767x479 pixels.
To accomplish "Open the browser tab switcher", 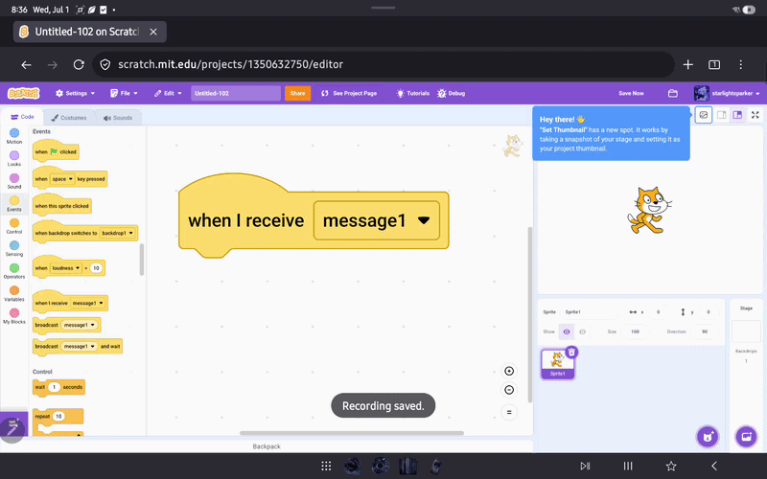I will pos(714,64).
